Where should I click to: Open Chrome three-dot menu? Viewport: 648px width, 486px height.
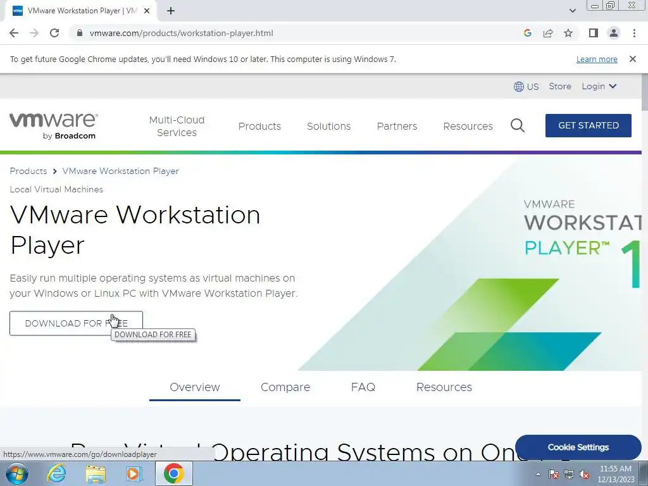click(634, 33)
